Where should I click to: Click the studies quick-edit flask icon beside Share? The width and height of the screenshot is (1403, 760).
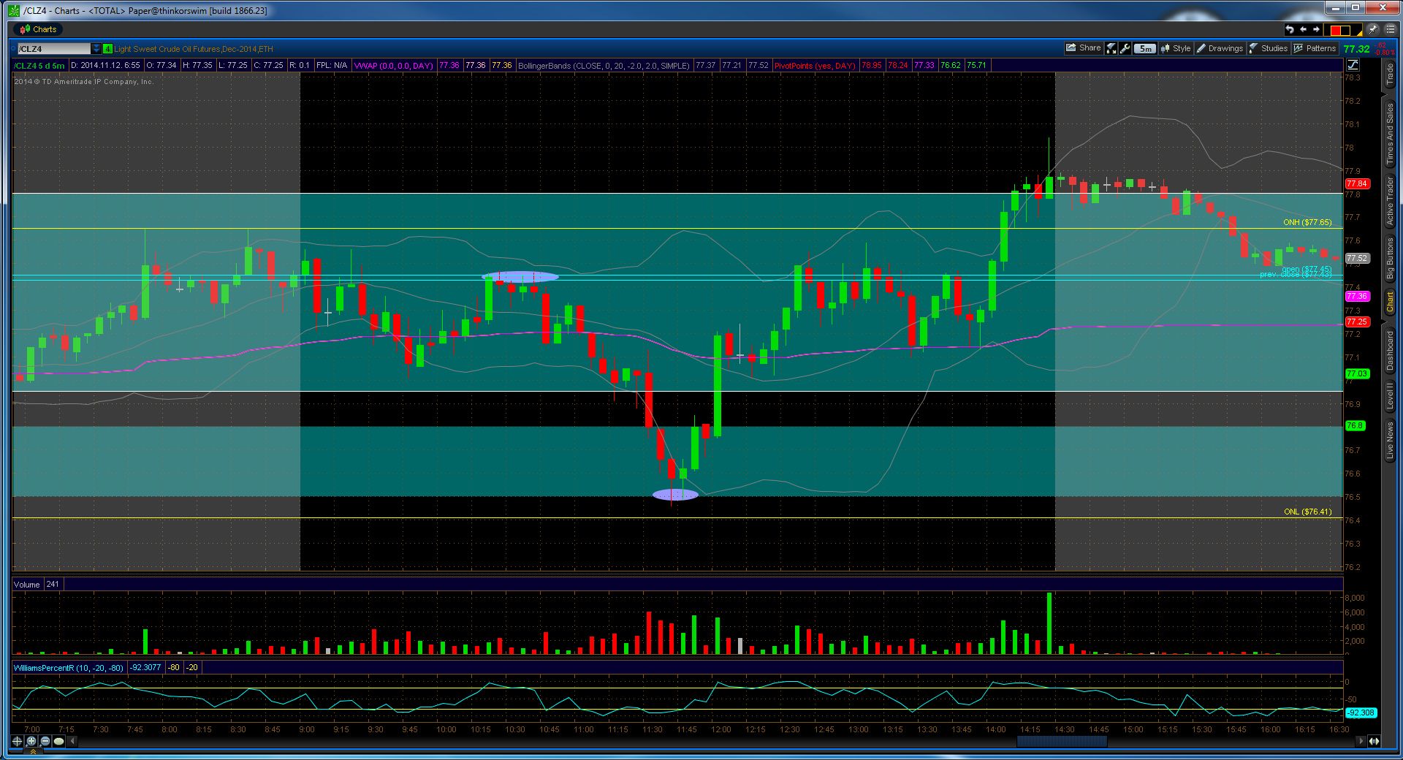pyautogui.click(x=1111, y=48)
